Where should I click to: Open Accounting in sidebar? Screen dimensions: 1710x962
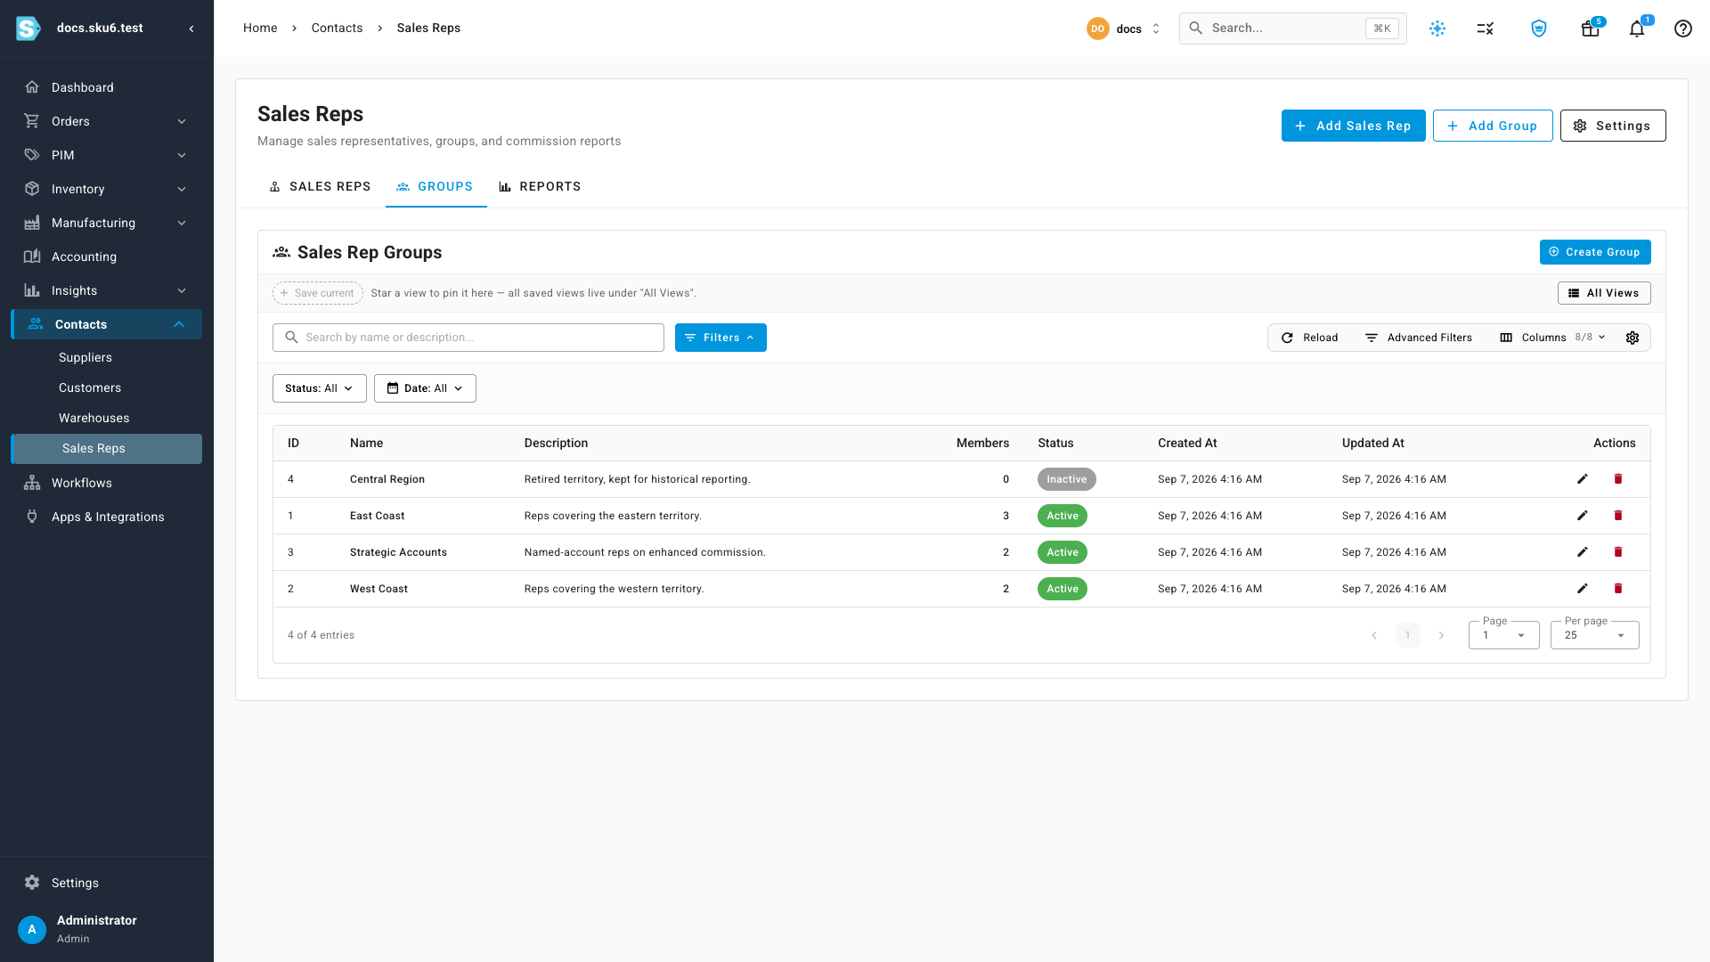[x=107, y=257]
